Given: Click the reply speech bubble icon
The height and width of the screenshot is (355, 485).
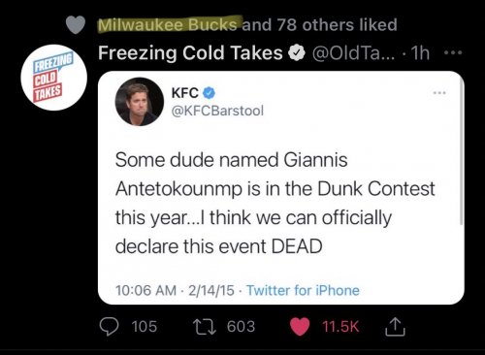Looking at the screenshot, I should (x=109, y=326).
